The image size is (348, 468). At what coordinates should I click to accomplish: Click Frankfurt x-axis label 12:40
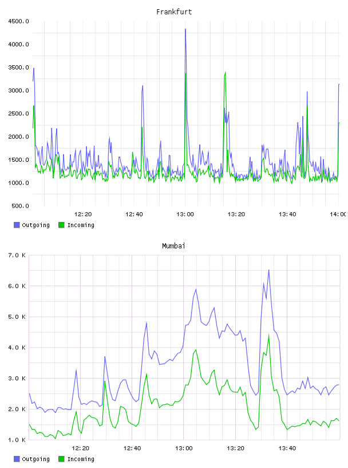coord(134,214)
